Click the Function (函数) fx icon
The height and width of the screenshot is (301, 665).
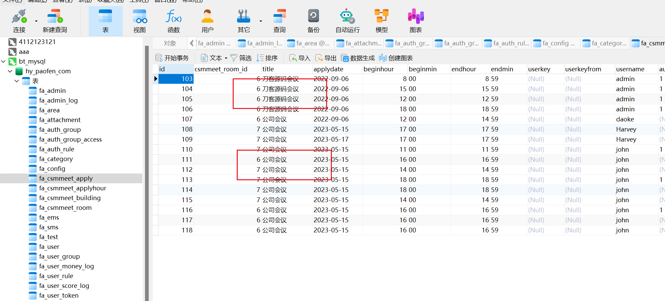click(173, 17)
